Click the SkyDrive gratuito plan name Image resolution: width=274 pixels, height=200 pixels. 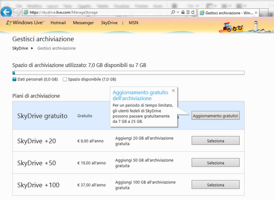(42, 116)
